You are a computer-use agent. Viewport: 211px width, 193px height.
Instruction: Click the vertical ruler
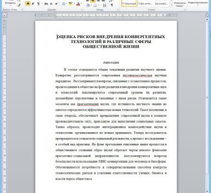click(4, 106)
